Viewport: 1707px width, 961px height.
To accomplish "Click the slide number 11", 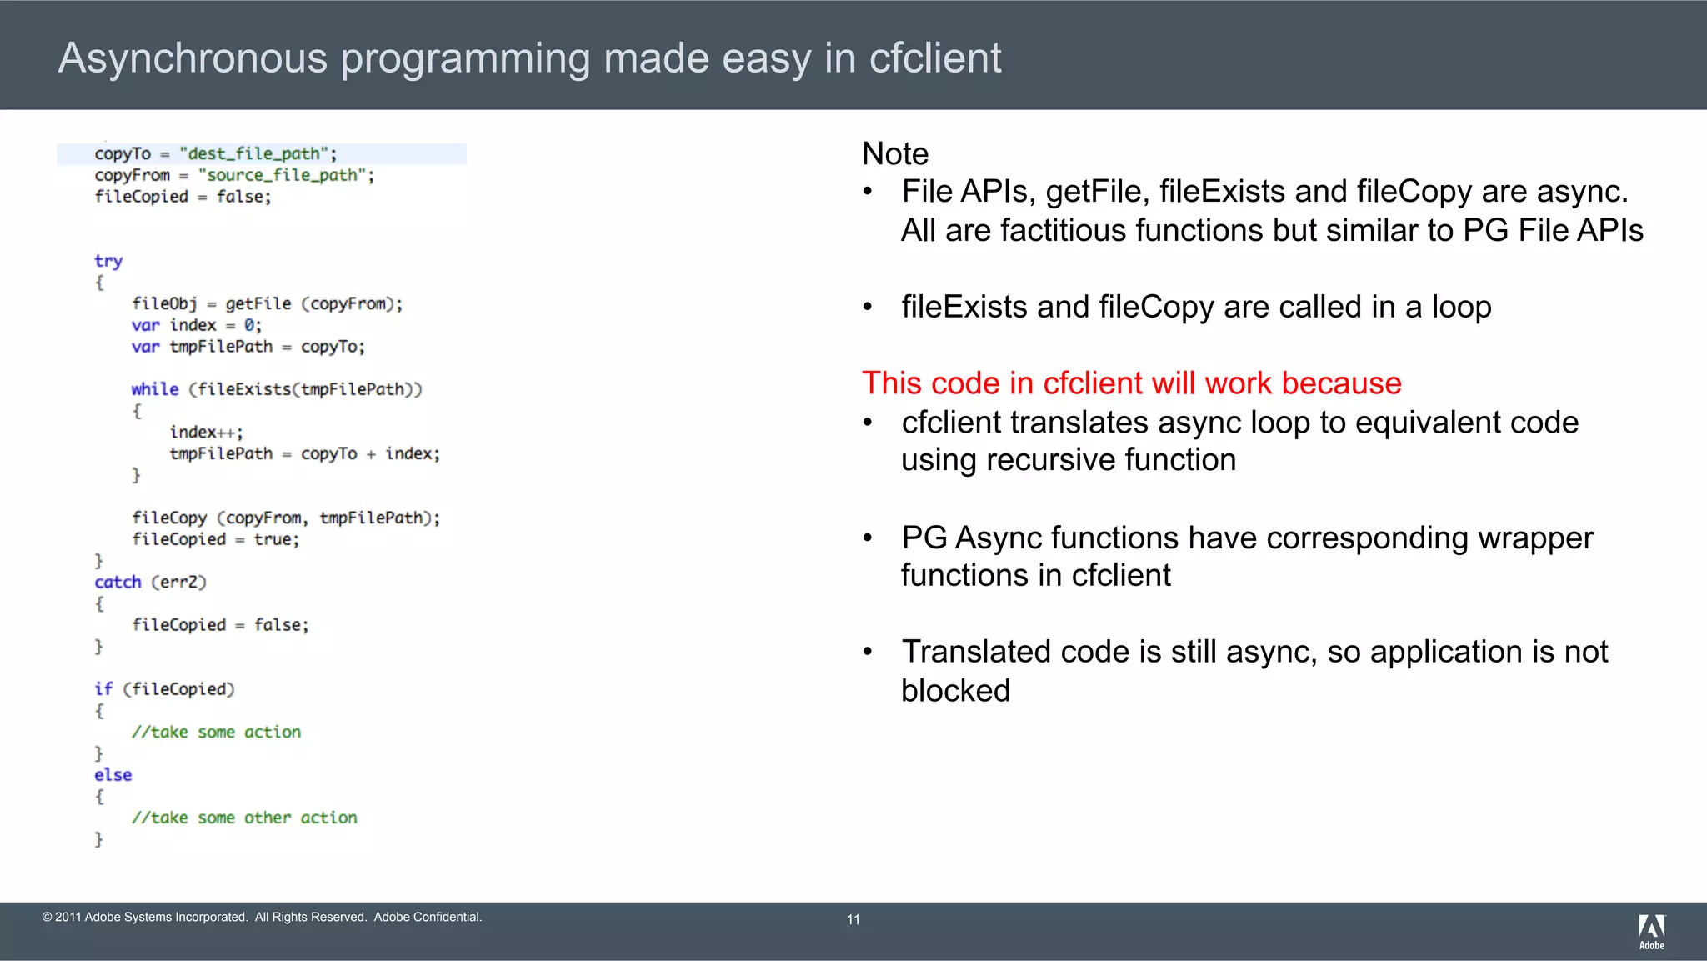I will [853, 919].
